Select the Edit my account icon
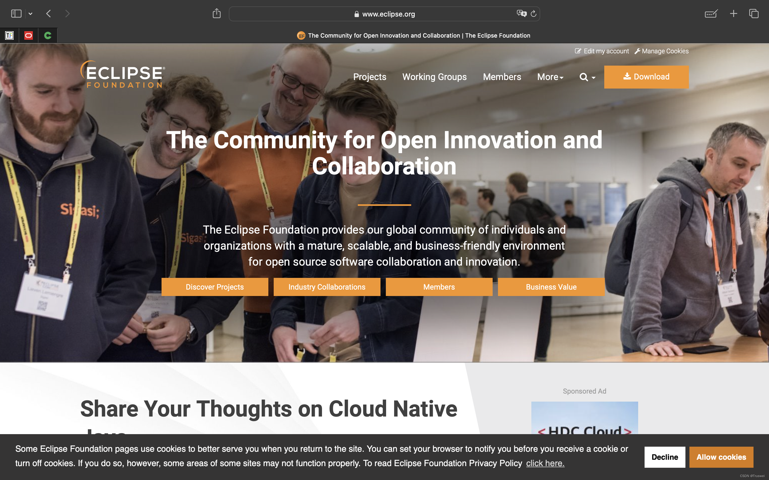The image size is (769, 480). click(x=578, y=51)
